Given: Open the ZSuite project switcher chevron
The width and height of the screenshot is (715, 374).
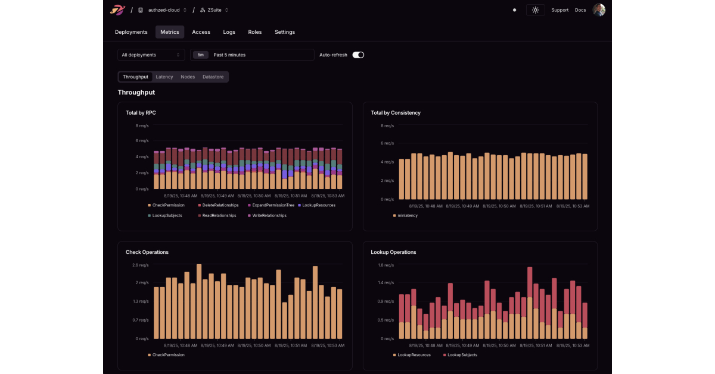Looking at the screenshot, I should 226,10.
